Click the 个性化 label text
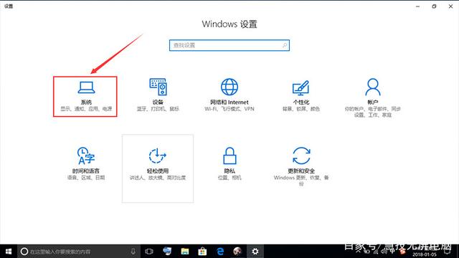 (301, 102)
